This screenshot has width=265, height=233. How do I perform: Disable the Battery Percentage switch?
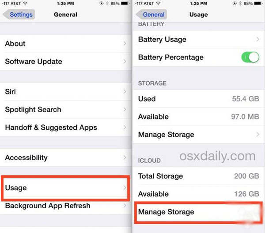click(250, 57)
